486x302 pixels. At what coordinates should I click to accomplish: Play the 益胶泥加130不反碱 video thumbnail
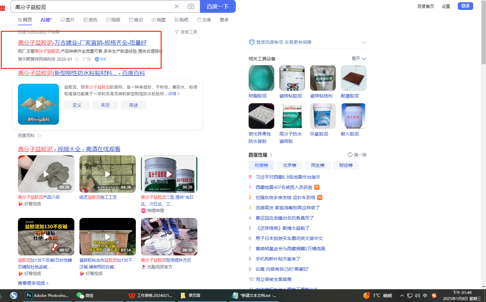[x=46, y=236]
